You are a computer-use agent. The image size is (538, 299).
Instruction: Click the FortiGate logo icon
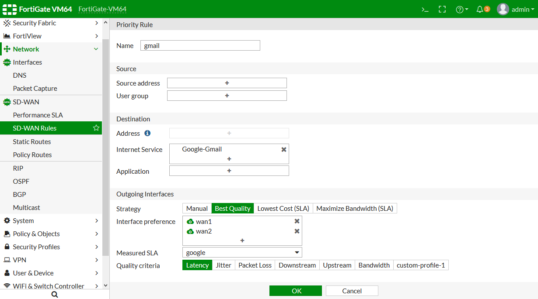pyautogui.click(x=10, y=9)
